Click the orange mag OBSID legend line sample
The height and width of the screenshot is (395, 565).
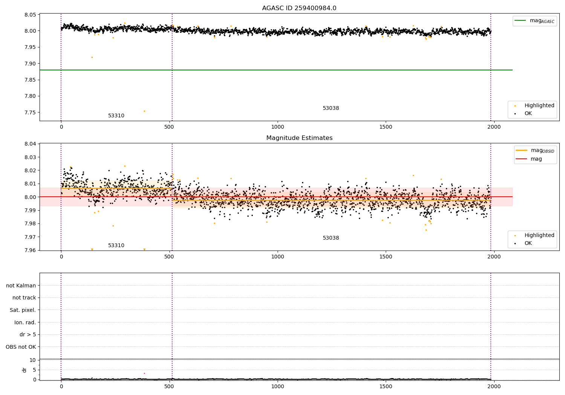tap(522, 150)
